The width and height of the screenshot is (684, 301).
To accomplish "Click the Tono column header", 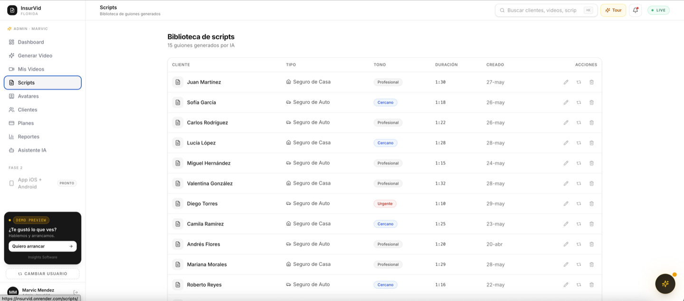I will coord(380,65).
